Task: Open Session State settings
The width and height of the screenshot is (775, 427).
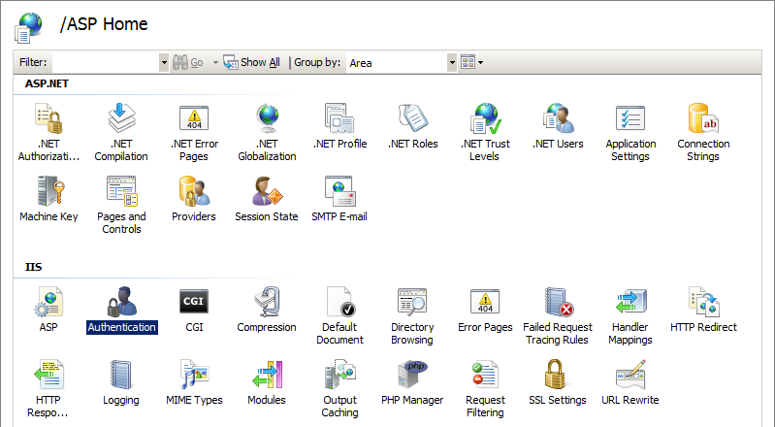Action: point(267,198)
